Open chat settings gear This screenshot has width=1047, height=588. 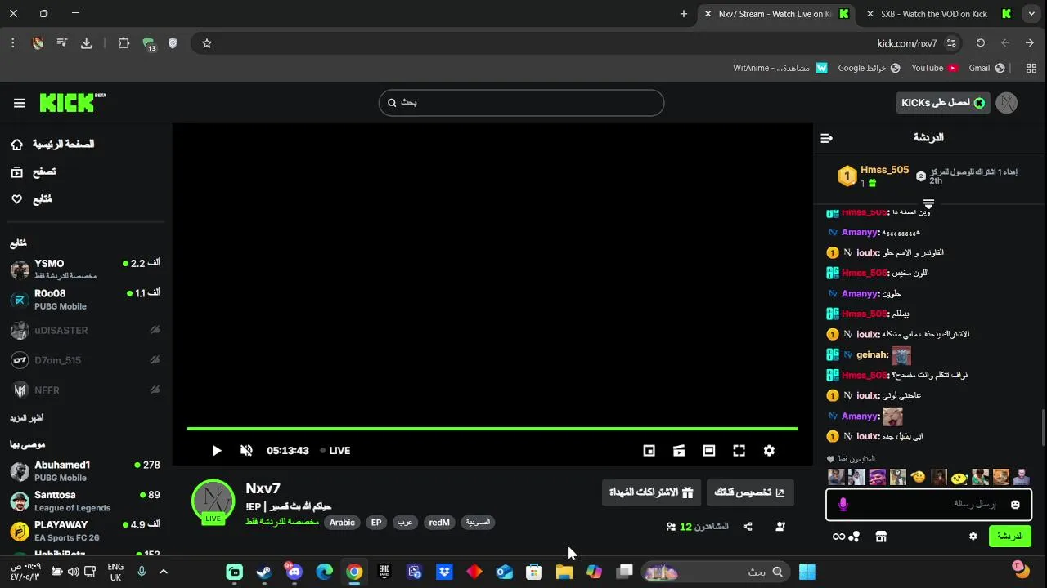click(973, 537)
